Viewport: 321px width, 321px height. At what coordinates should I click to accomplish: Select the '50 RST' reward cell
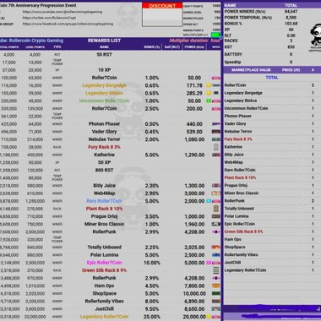(x=104, y=55)
